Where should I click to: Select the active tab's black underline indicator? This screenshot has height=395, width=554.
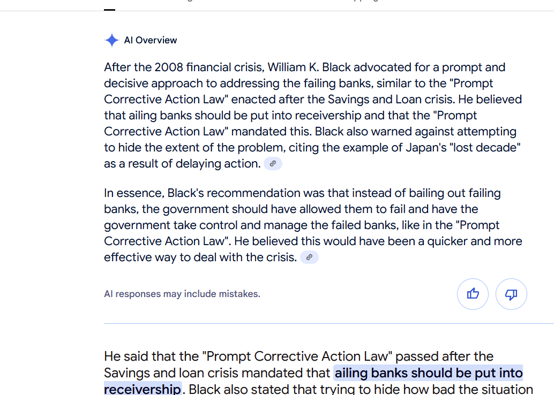click(109, 10)
